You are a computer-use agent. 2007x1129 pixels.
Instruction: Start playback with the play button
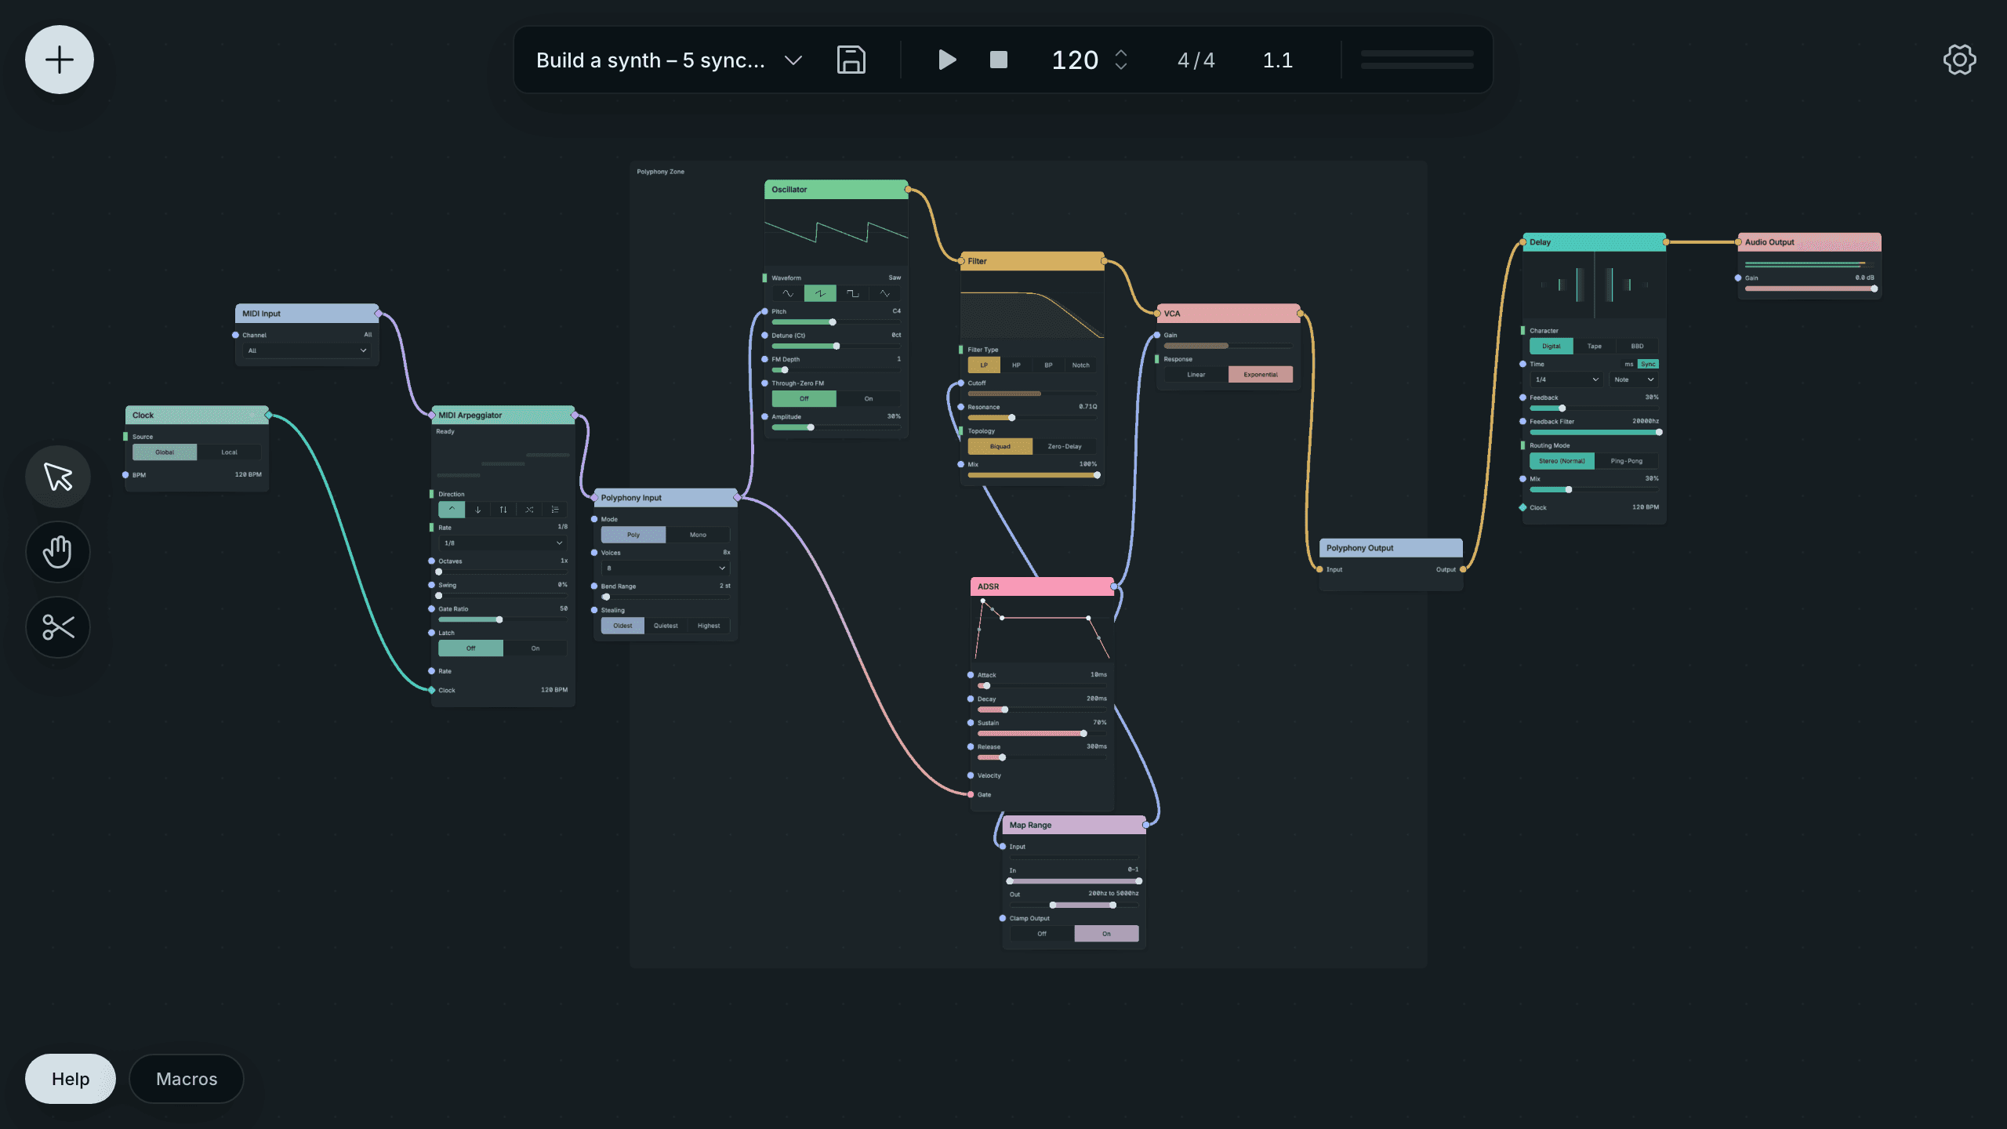point(946,60)
